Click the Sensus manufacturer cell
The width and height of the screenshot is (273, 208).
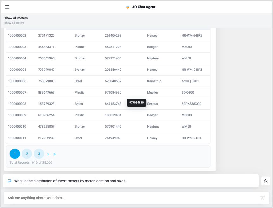[x=152, y=104]
